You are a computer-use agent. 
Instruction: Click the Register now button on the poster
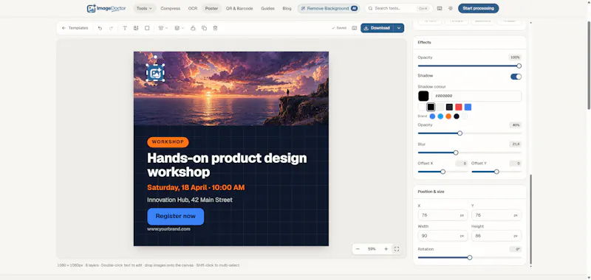pyautogui.click(x=176, y=217)
